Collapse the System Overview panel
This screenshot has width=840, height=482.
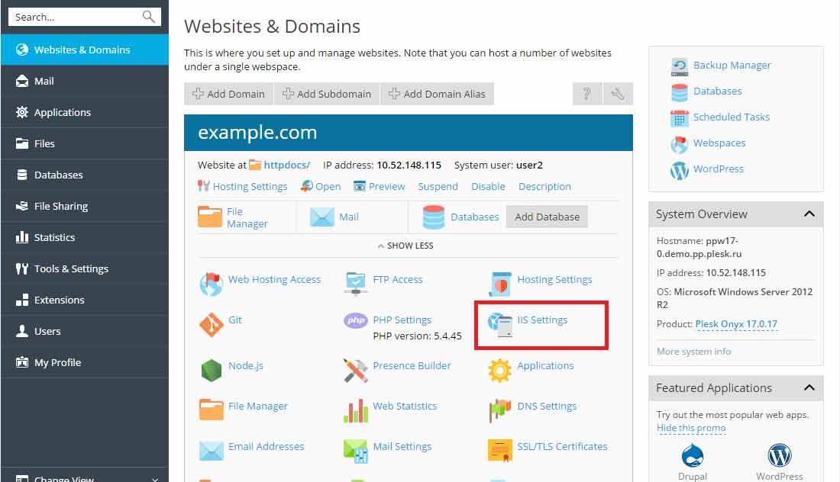point(810,214)
